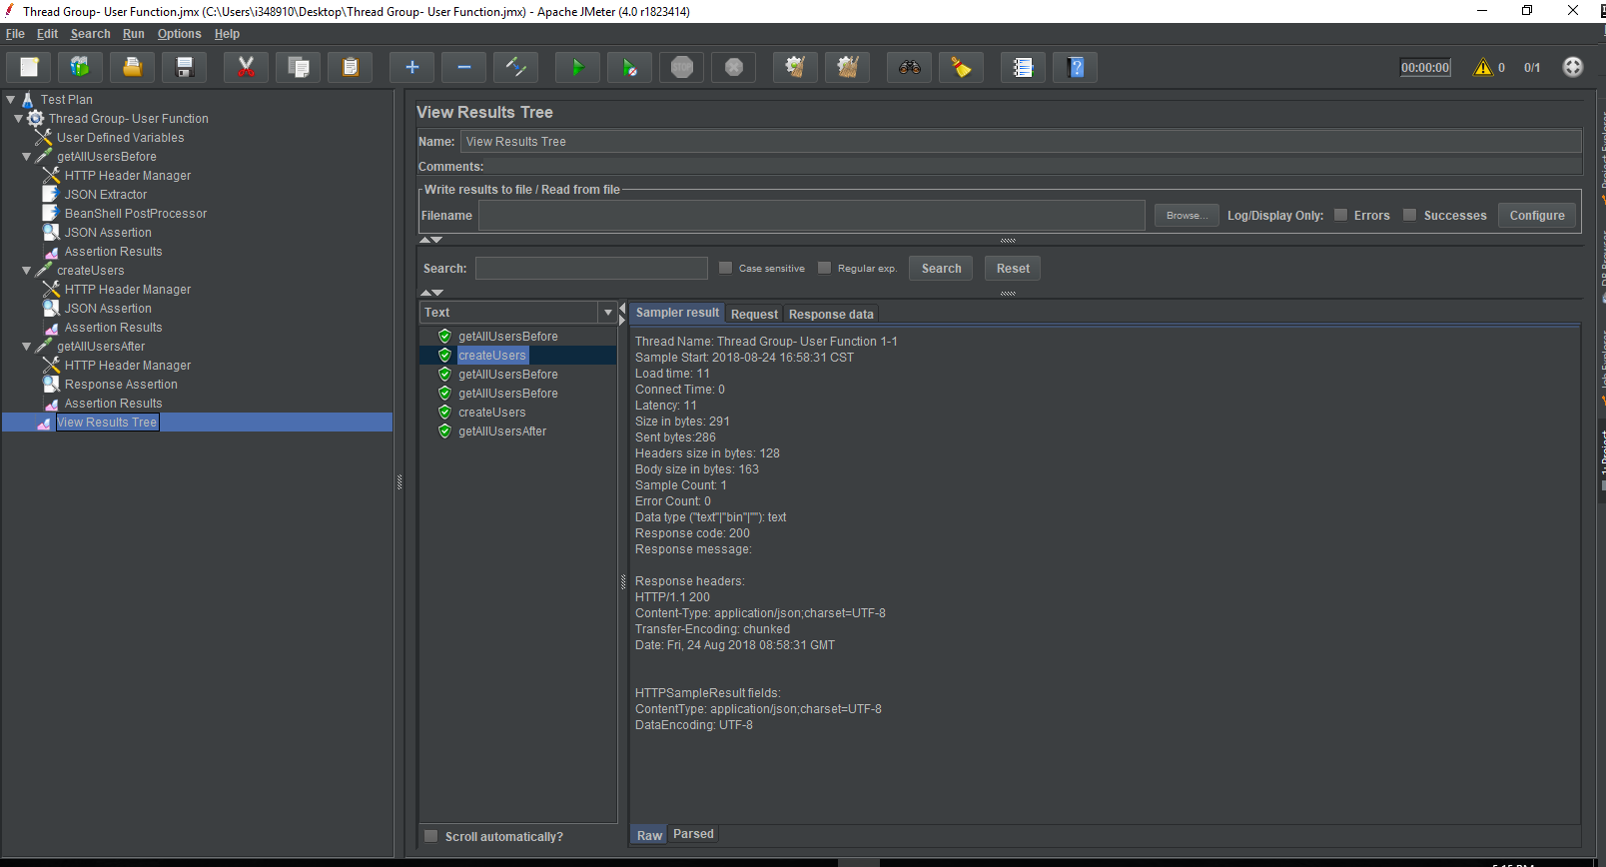The height and width of the screenshot is (867, 1606).
Task: Click the Filename input field
Action: tap(811, 215)
